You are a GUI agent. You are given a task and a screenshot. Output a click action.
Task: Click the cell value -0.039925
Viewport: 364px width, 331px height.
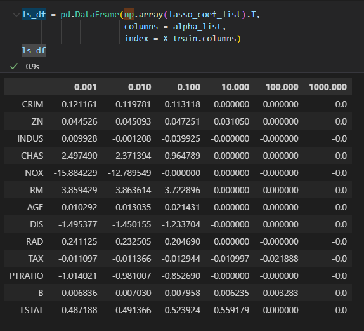click(181, 138)
